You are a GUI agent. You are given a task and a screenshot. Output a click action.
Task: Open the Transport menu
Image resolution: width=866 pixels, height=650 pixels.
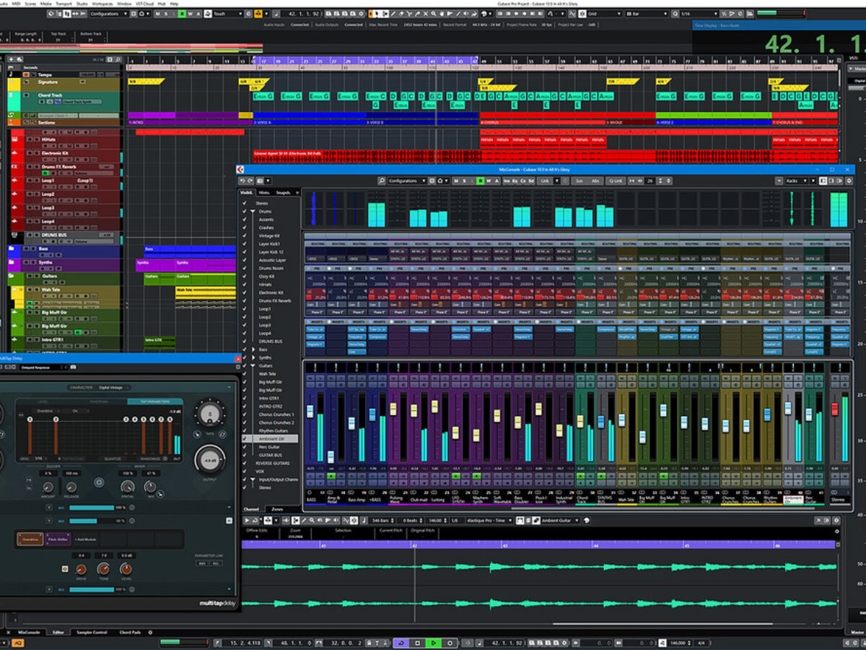pyautogui.click(x=64, y=4)
